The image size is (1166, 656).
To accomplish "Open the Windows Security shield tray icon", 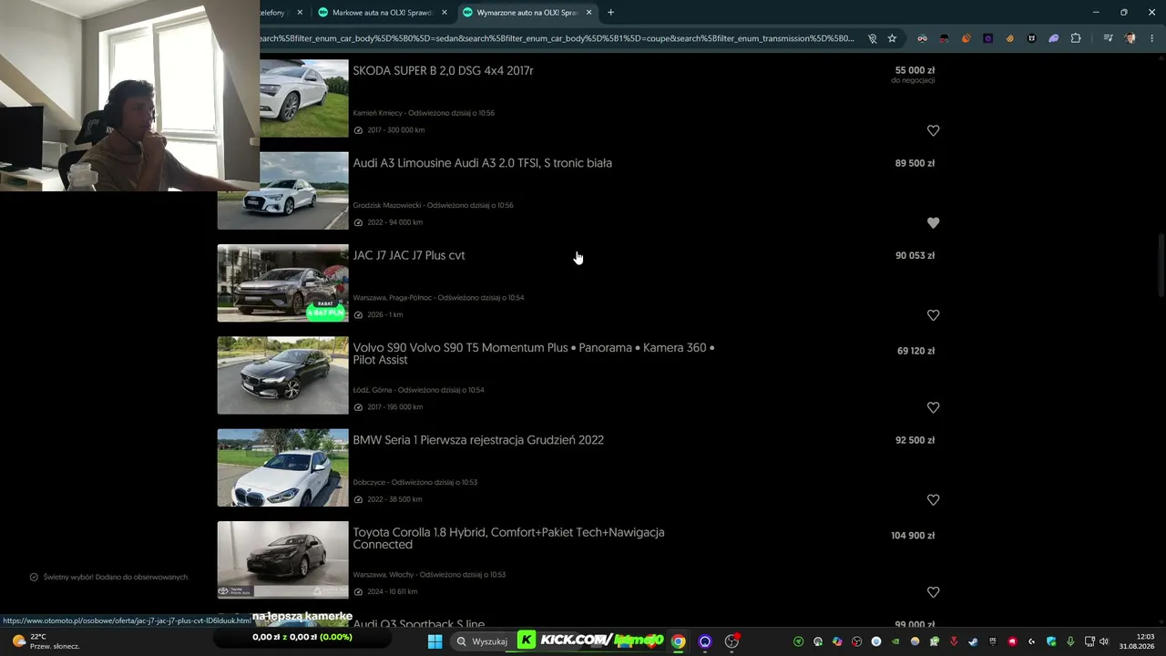I will (1051, 641).
